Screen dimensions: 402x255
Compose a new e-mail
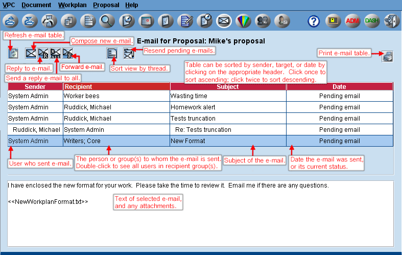pyautogui.click(x=31, y=53)
